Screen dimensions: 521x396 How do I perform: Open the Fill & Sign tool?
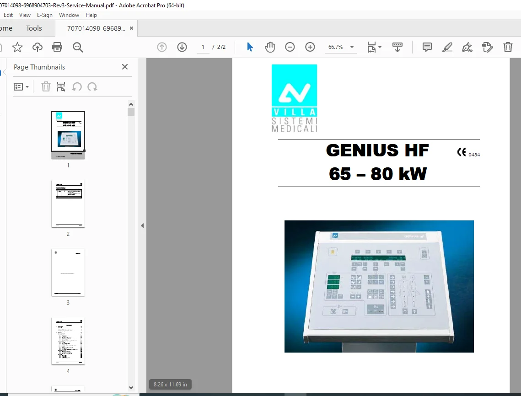pyautogui.click(x=467, y=47)
